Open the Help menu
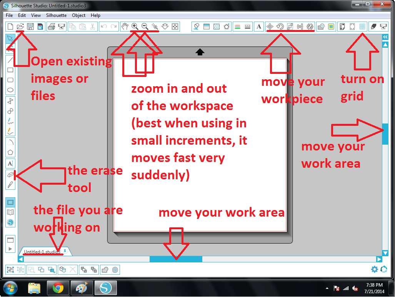 point(95,15)
